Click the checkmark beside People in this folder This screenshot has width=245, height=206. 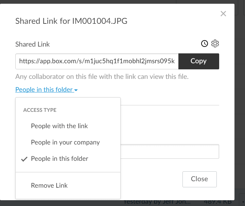(24, 159)
